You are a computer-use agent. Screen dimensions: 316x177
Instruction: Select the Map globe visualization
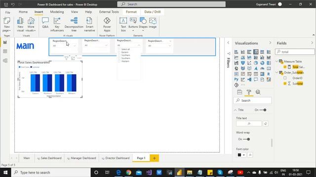click(236, 68)
